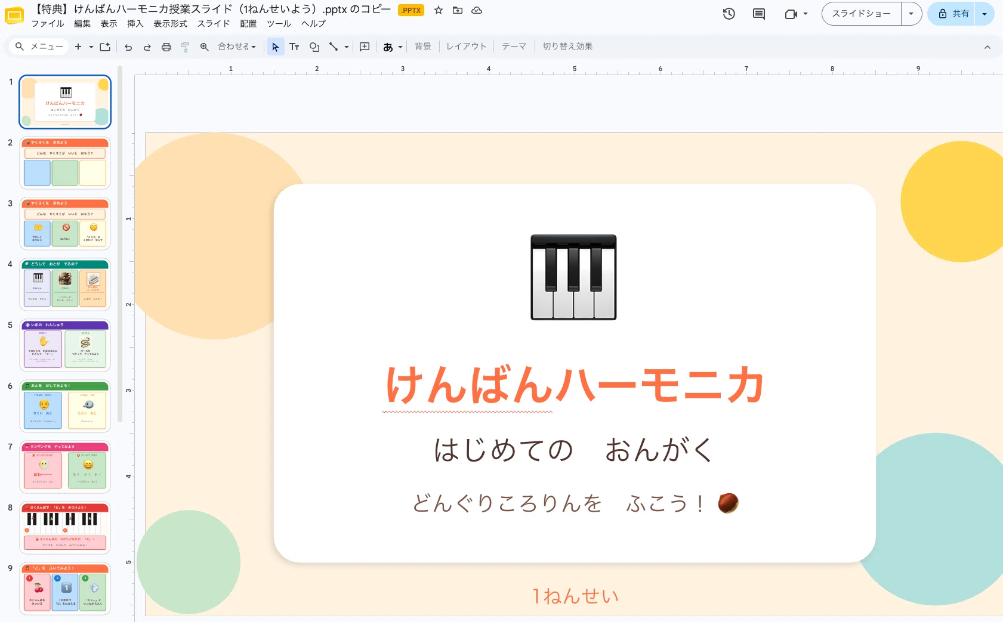Image resolution: width=1003 pixels, height=622 pixels.
Task: Select slide 2 thumbnail
Action: 65,163
